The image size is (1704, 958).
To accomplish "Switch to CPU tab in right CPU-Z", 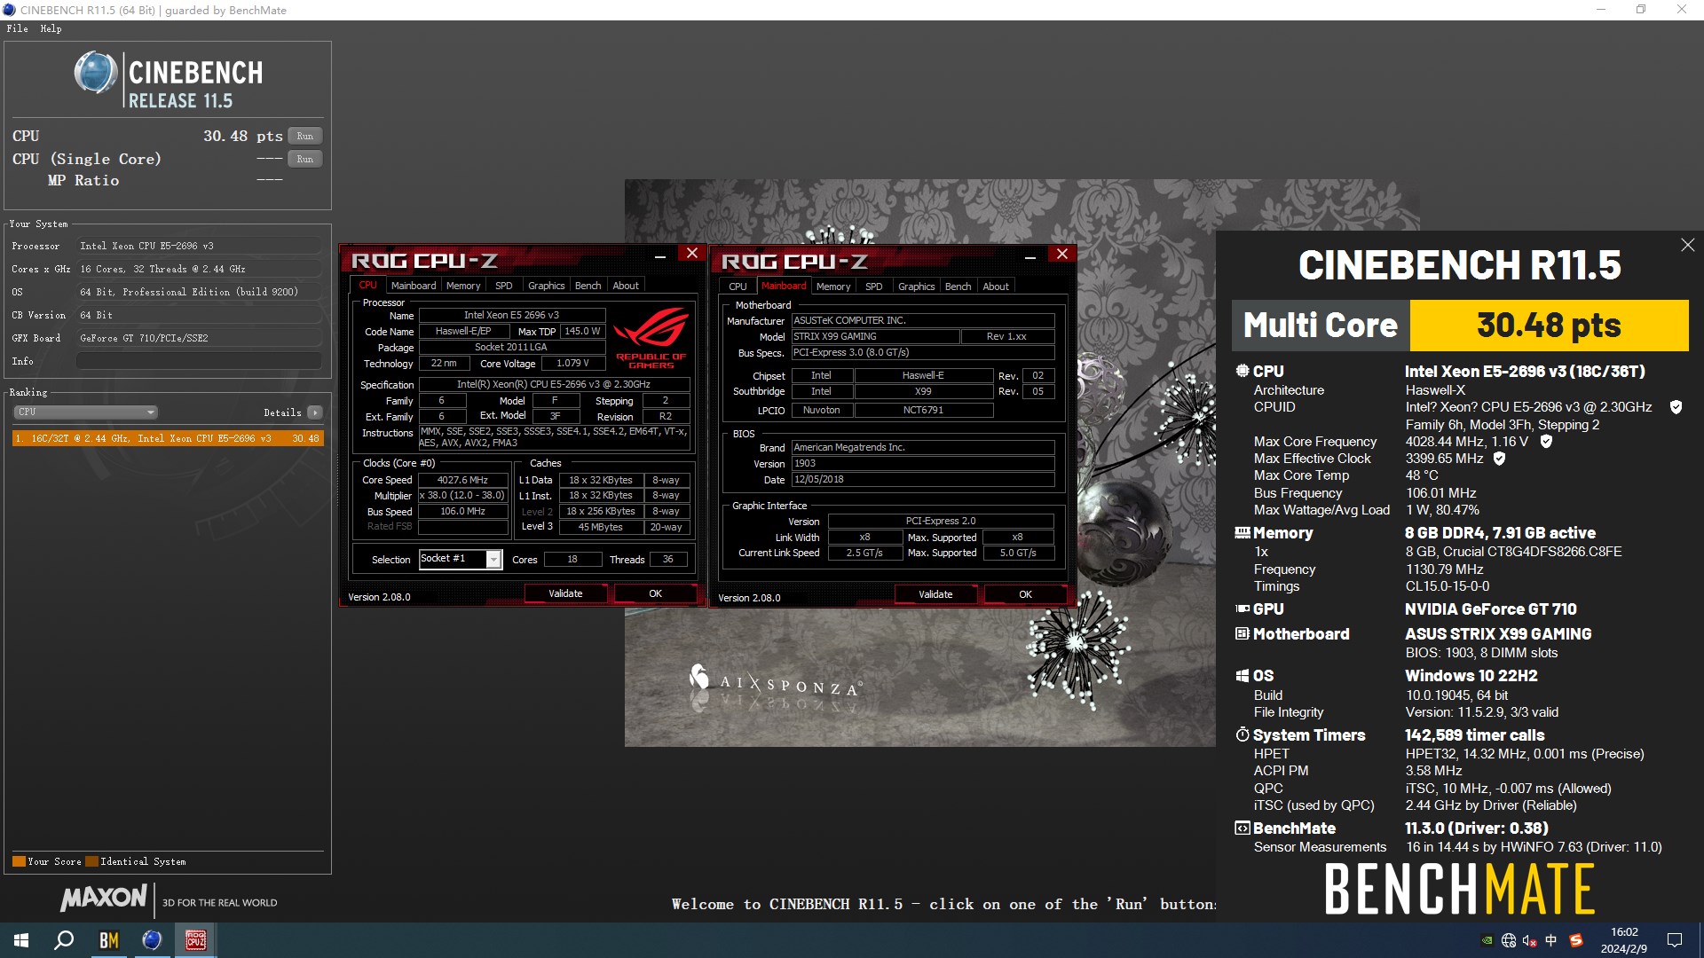I will [x=738, y=287].
